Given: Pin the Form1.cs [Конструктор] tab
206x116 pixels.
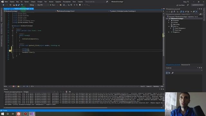Looking at the screenshot, I should pyautogui.click(x=31, y=9).
